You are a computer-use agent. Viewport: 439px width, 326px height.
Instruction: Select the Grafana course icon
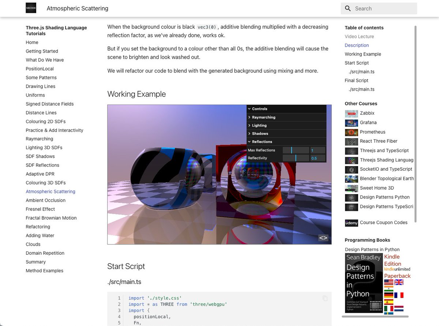351,123
